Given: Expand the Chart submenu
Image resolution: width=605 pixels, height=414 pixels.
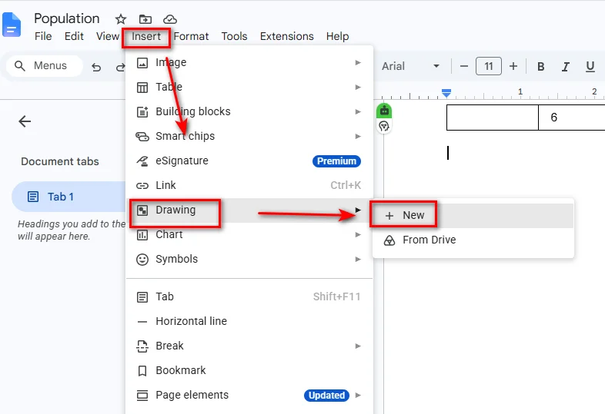Looking at the screenshot, I should coord(249,234).
